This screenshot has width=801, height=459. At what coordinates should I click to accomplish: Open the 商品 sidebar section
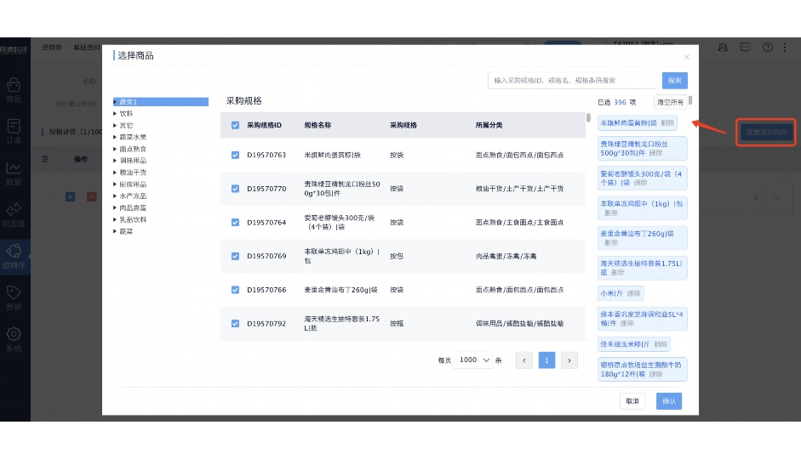[14, 90]
